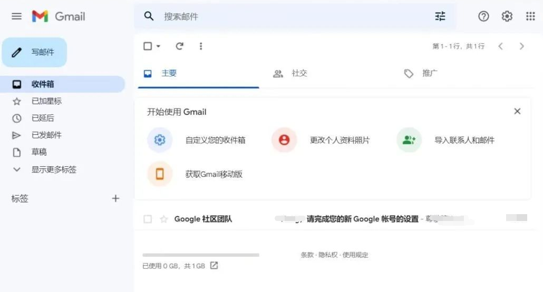Image resolution: width=543 pixels, height=292 pixels.
Task: Open the main hamburger menu
Action: click(x=16, y=16)
